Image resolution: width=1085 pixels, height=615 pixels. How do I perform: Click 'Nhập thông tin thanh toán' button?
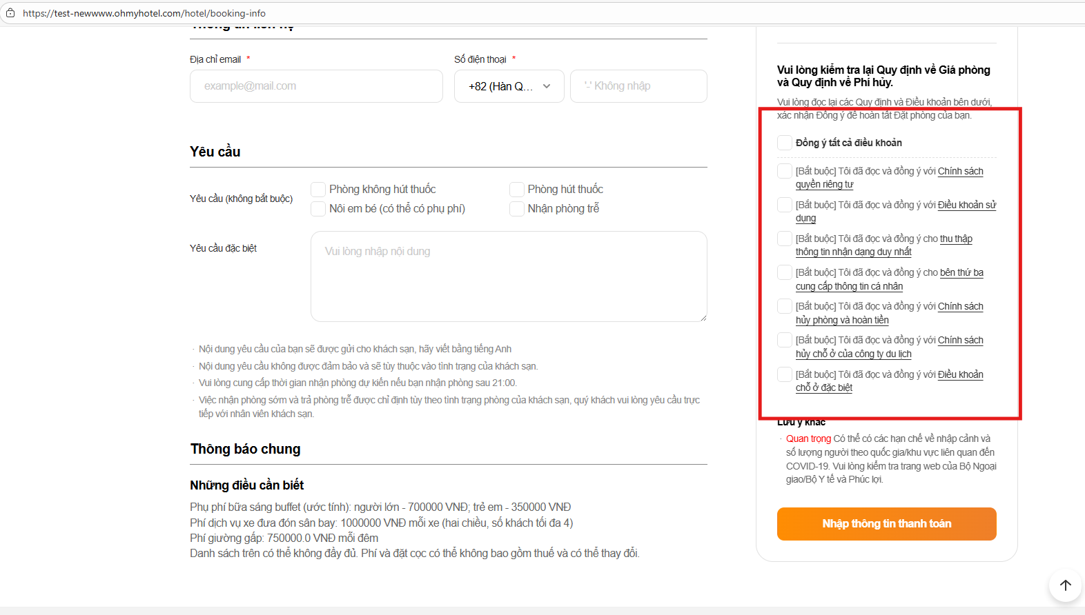(887, 524)
